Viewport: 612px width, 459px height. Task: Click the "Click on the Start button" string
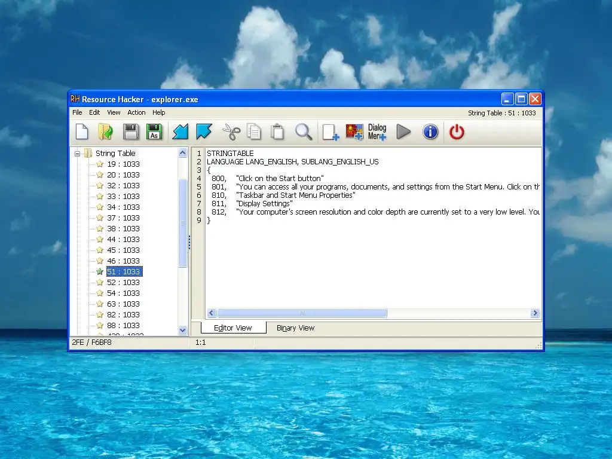tap(280, 178)
